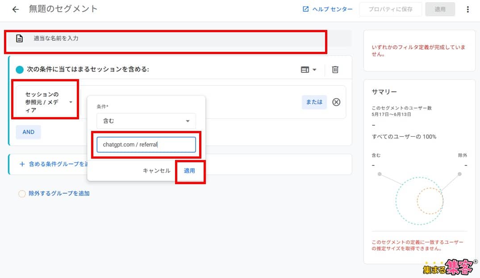Click the このセグメントの定義に一致するユーザー error text
The width and height of the screenshot is (480, 278).
point(417,245)
